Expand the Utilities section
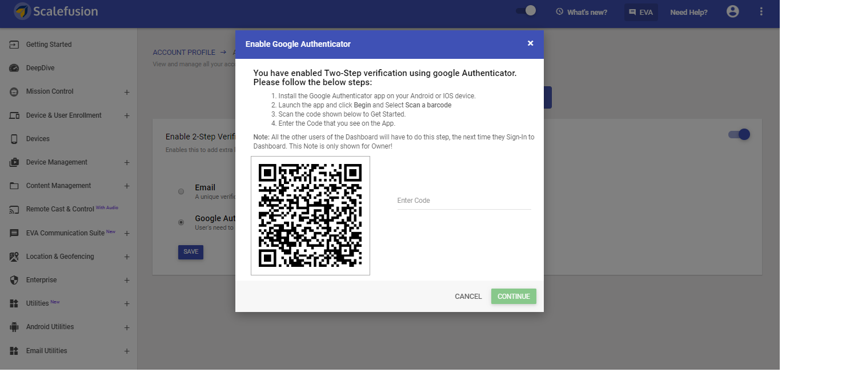862x372 pixels. click(x=127, y=304)
